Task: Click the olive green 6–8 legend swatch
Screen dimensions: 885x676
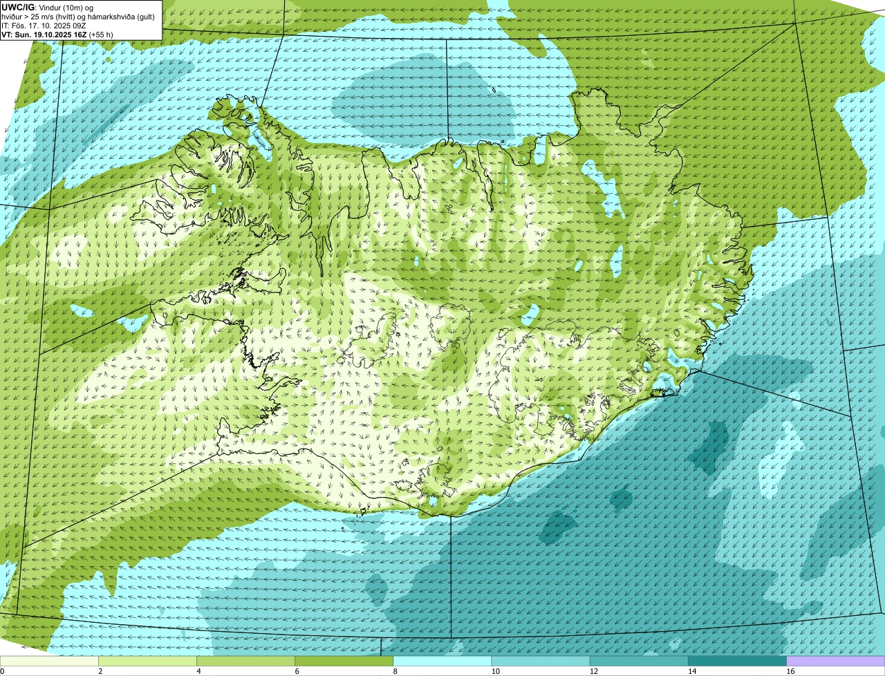Action: tap(344, 661)
